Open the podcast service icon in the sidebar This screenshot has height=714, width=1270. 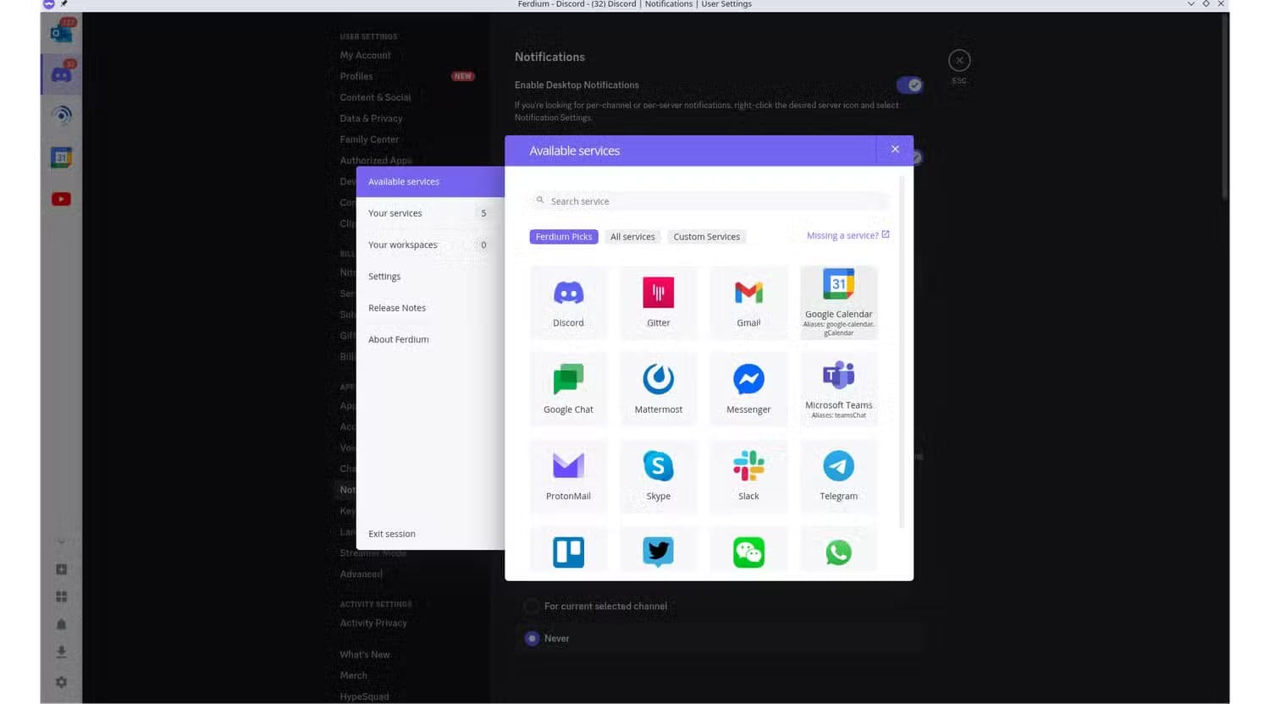pos(61,116)
